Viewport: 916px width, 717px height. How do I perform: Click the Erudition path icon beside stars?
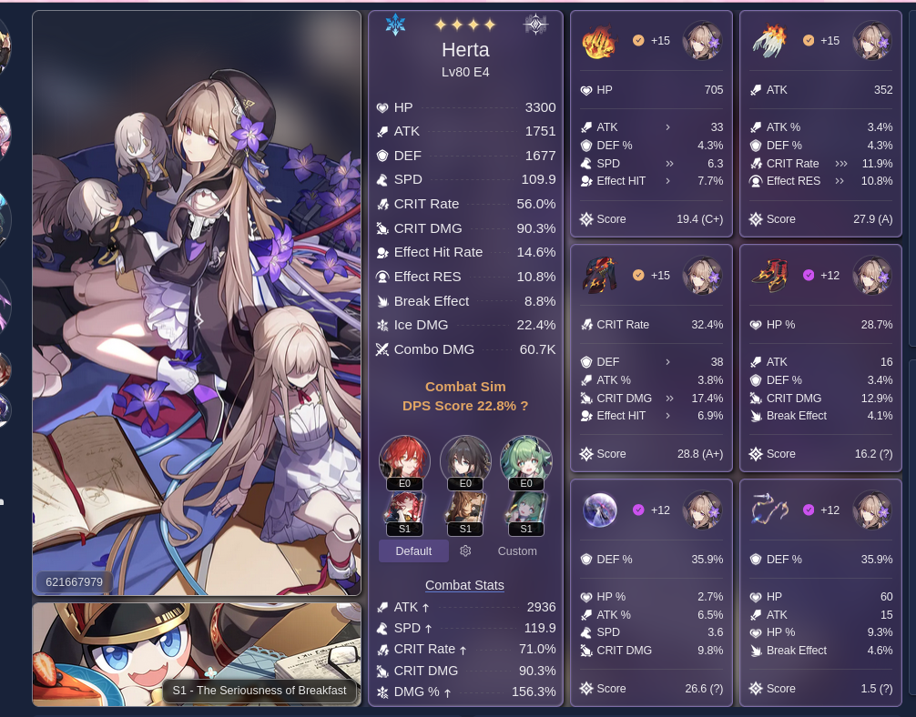pyautogui.click(x=535, y=25)
